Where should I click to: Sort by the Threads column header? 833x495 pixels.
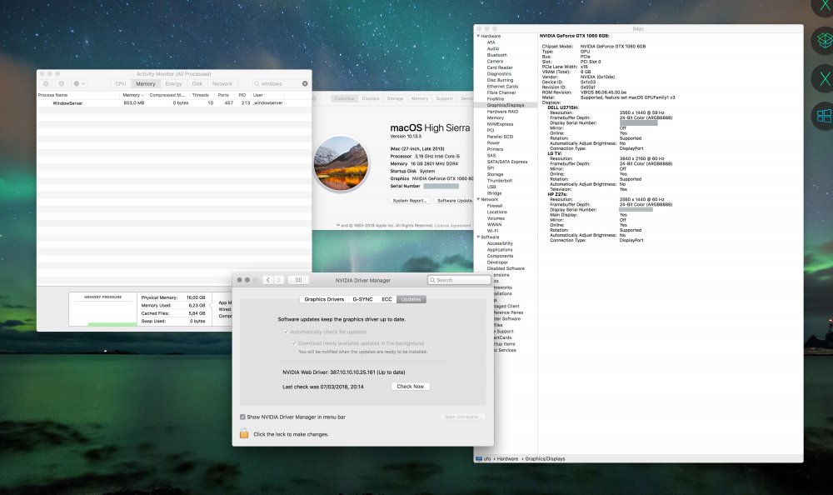tap(200, 95)
